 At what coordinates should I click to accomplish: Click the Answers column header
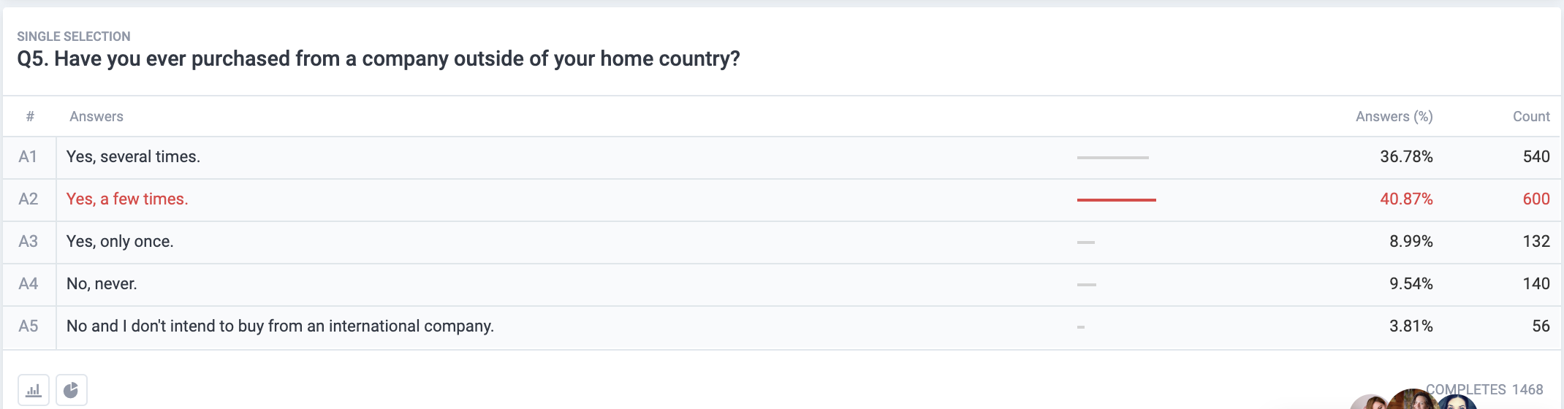96,116
